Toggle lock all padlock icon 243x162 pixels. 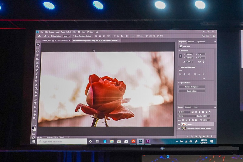pos(196,120)
